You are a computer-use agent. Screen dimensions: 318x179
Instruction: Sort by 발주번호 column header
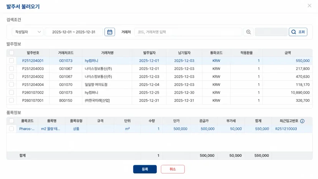point(33,53)
